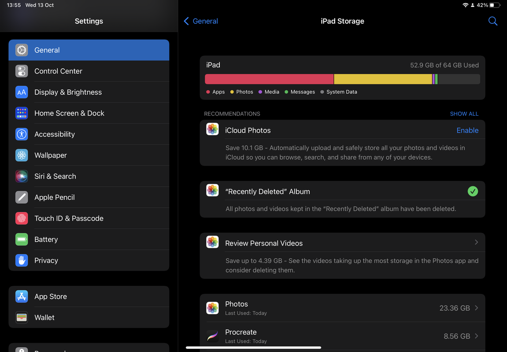Open Review Personal Videos chevron
The height and width of the screenshot is (352, 507).
point(476,242)
